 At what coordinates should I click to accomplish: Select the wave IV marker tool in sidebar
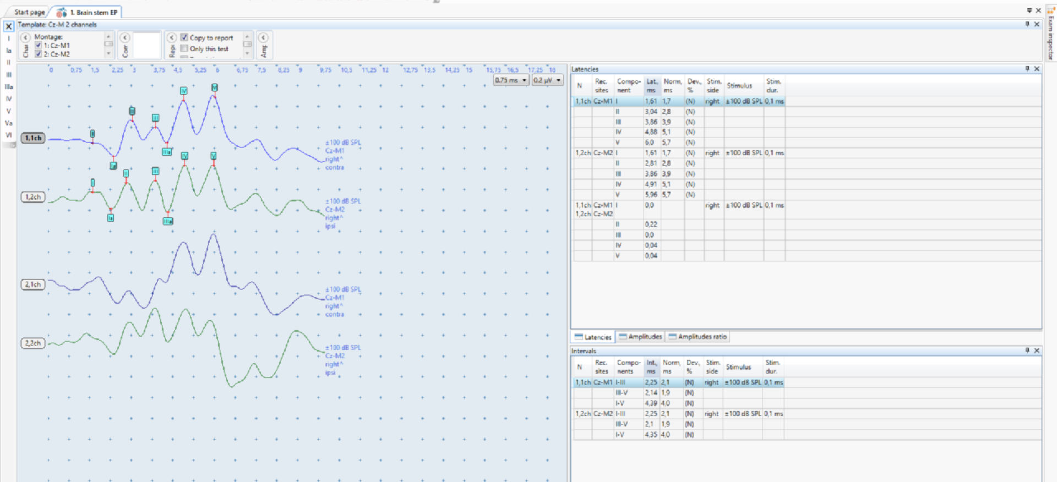[8, 99]
